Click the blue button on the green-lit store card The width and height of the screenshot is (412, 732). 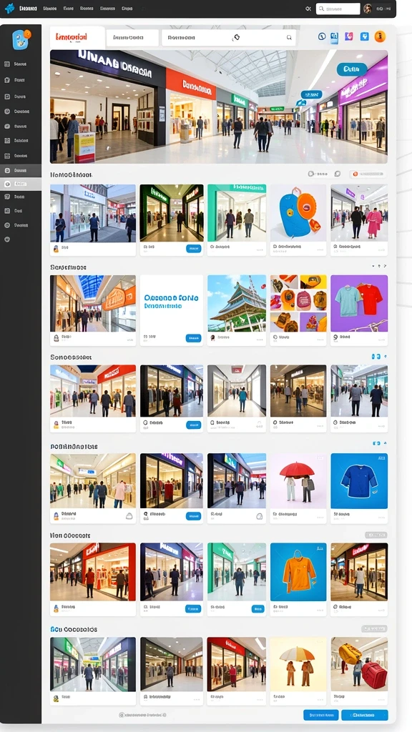coord(193,249)
